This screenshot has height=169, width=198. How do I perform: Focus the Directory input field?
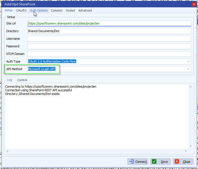(x=109, y=31)
